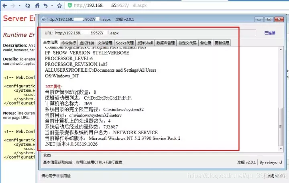Click the PP_SHOW_VERSION_STYLE:VERBOSE line
Image resolution: width=289 pixels, height=183 pixels.
click(87, 53)
